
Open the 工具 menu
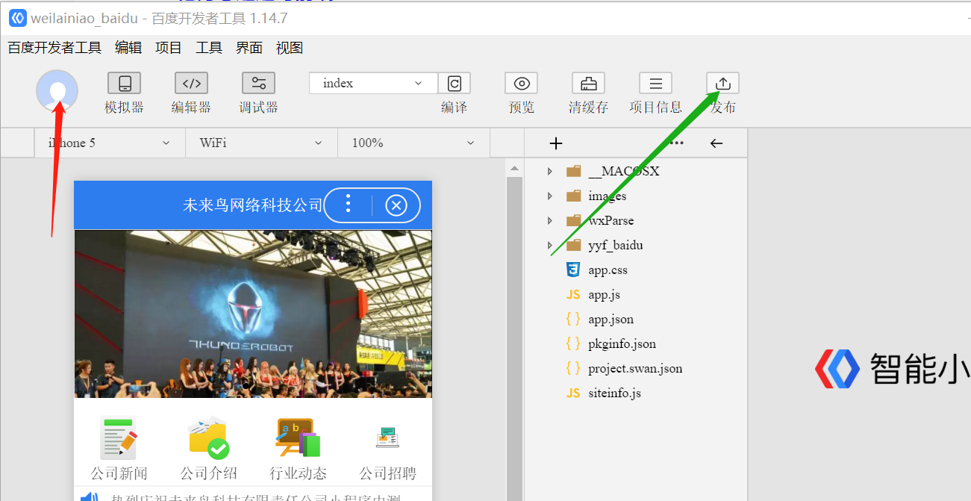[x=208, y=48]
